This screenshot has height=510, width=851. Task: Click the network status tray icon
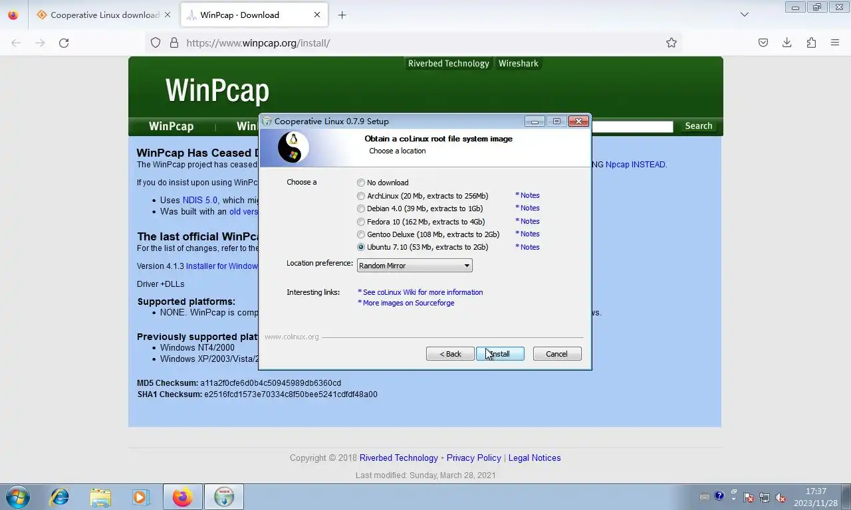[765, 497]
